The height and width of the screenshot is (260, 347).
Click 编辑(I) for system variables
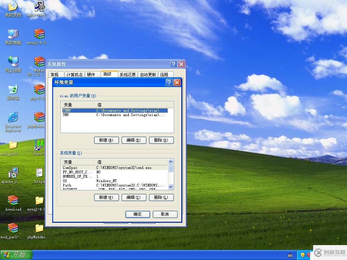[x=134, y=197]
